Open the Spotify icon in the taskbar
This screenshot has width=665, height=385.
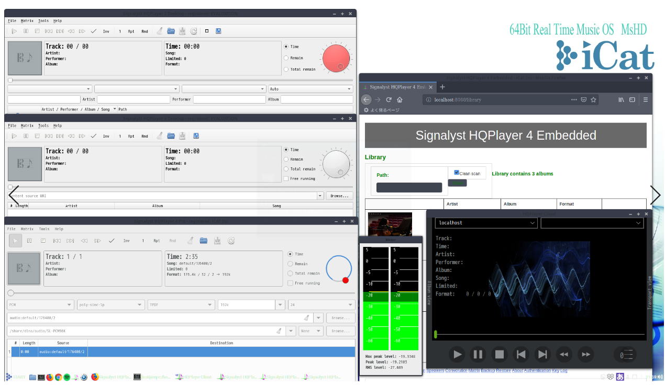pyautogui.click(x=67, y=377)
